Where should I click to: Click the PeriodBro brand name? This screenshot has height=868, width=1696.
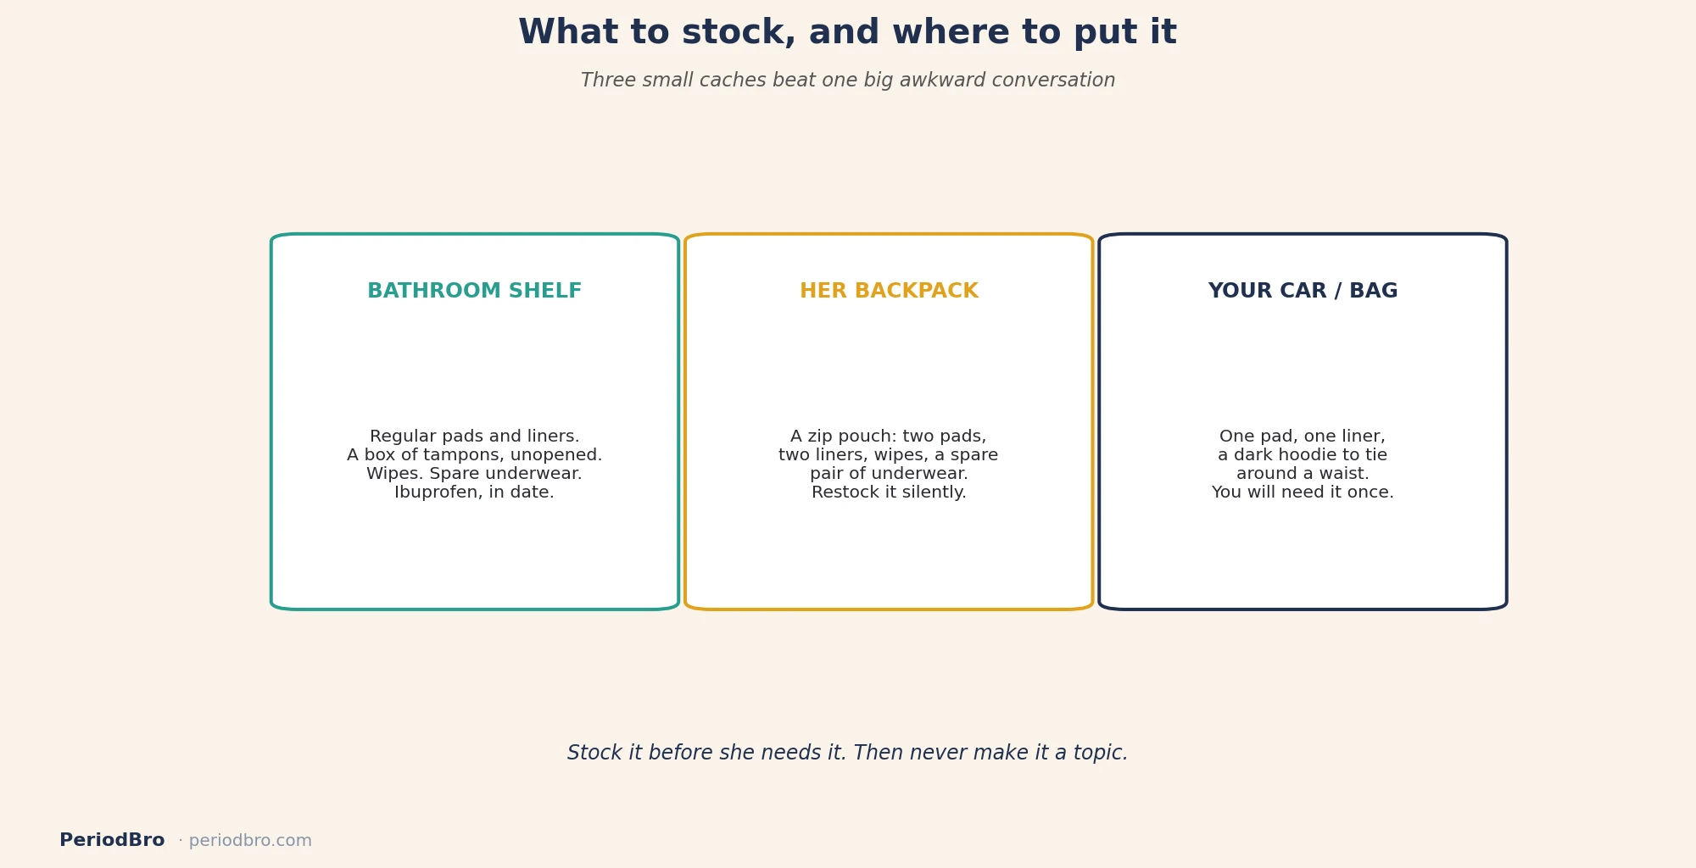click(112, 840)
